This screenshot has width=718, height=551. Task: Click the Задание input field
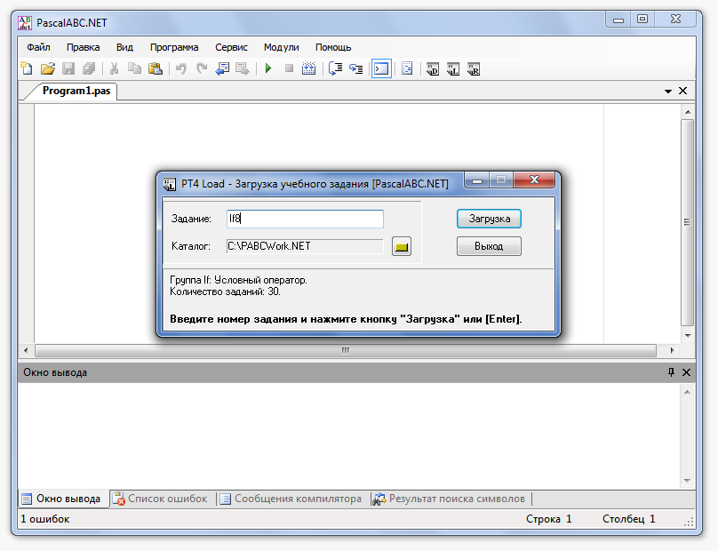[305, 219]
